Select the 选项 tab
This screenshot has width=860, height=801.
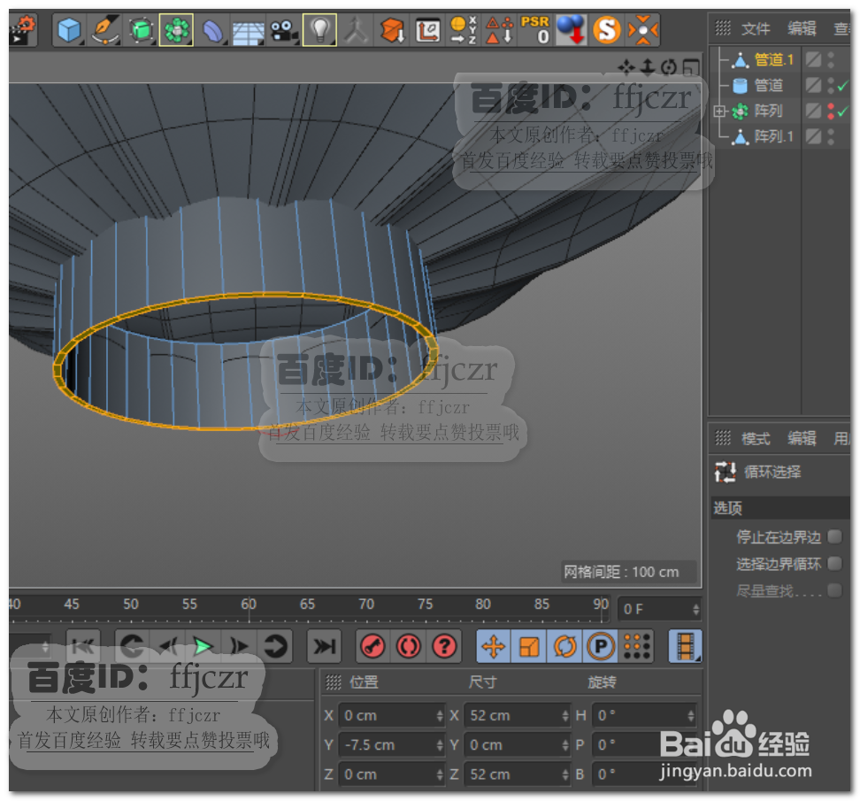pyautogui.click(x=727, y=509)
